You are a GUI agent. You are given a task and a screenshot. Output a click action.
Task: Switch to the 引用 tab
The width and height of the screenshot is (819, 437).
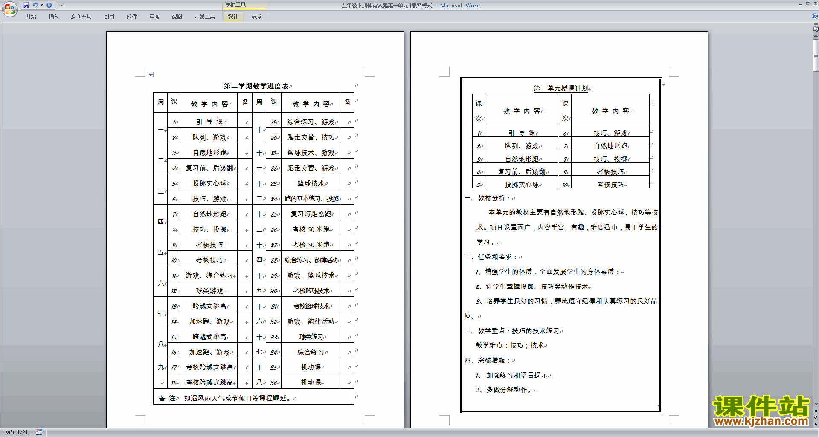[109, 17]
